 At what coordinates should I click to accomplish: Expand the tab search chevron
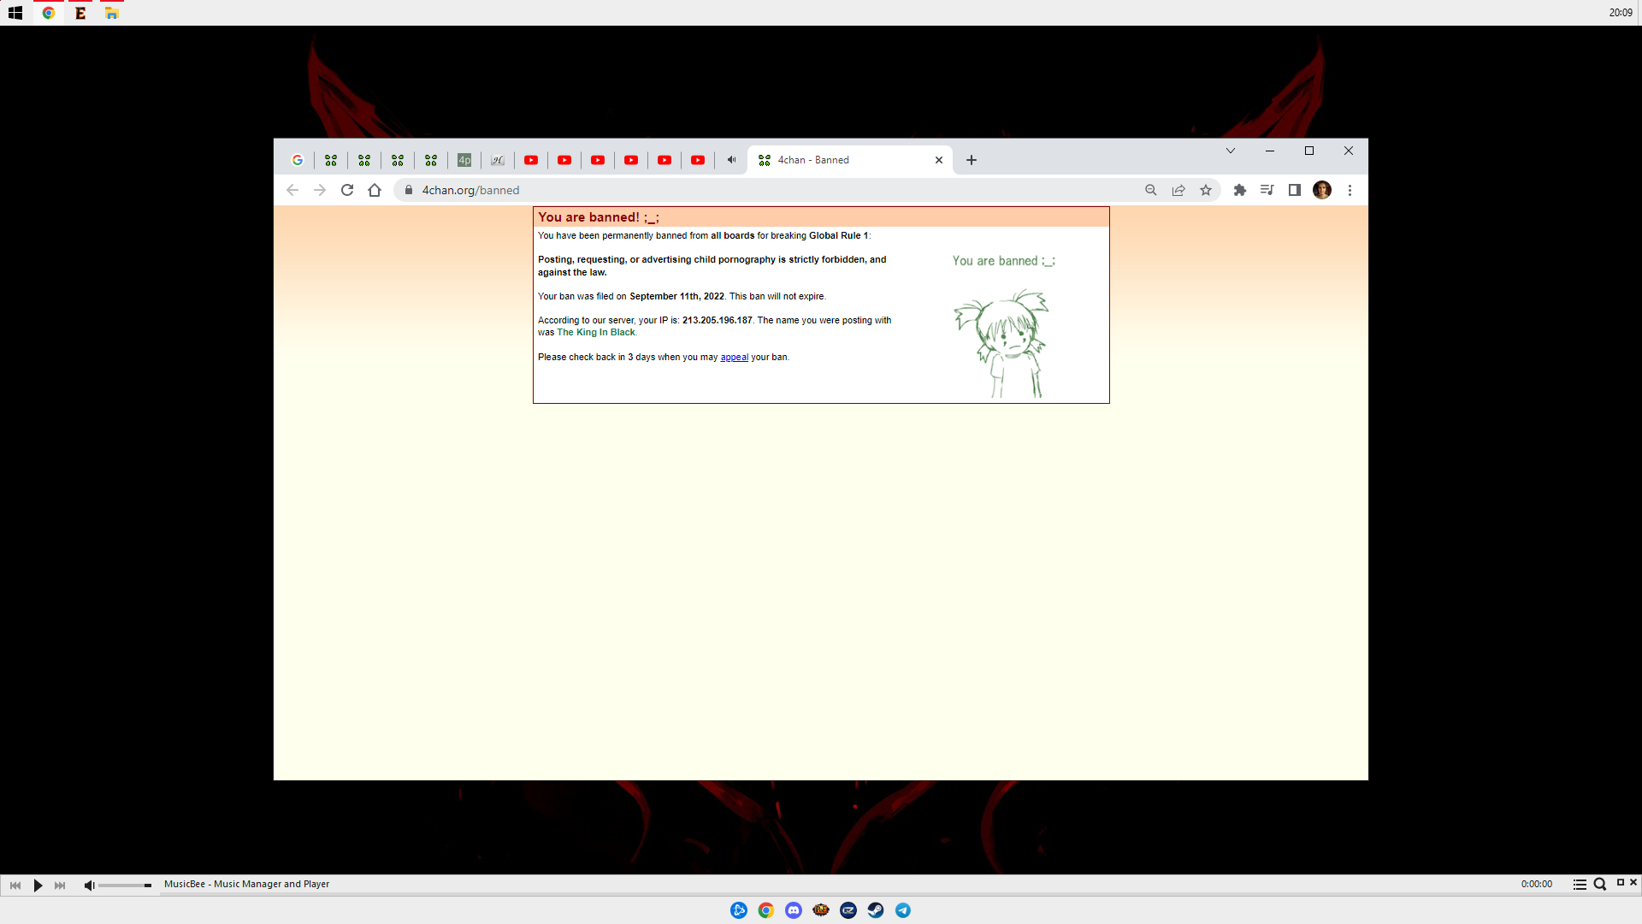tap(1231, 151)
